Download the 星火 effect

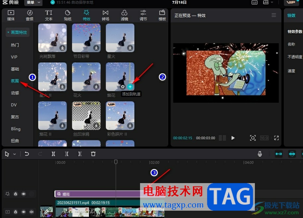point(130,48)
